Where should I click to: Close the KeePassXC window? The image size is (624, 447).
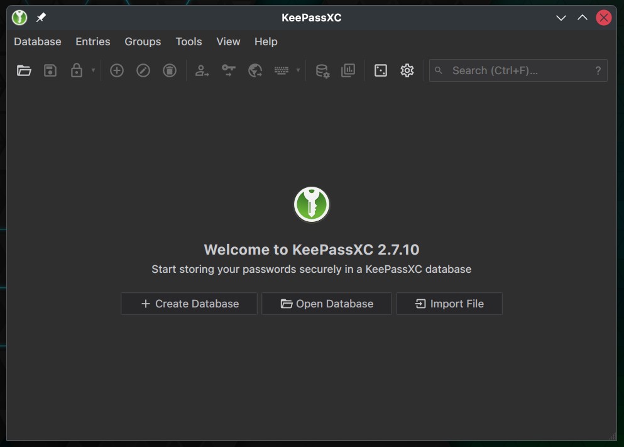coord(604,18)
